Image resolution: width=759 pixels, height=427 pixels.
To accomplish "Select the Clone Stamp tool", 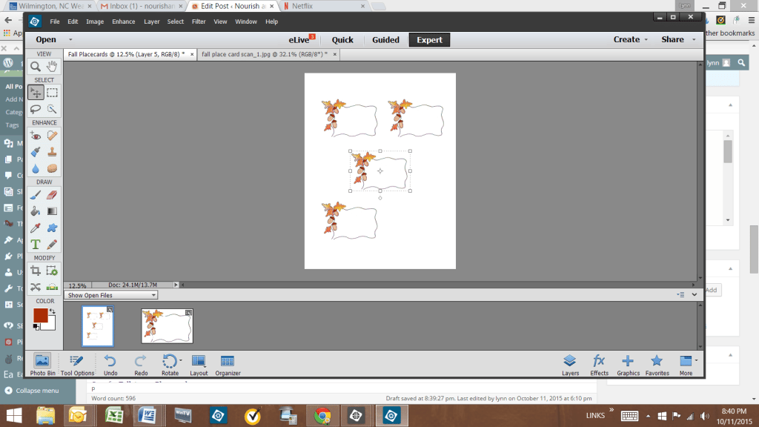I will pos(52,152).
